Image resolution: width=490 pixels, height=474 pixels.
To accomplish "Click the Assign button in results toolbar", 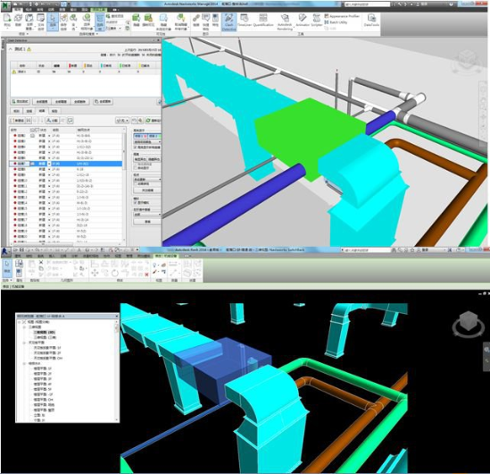I will click(52, 120).
